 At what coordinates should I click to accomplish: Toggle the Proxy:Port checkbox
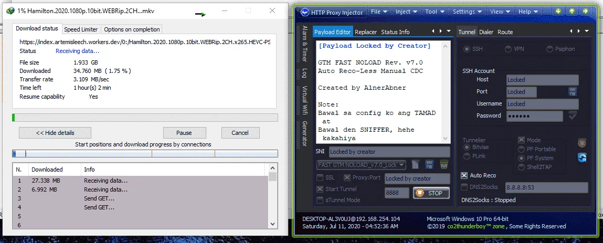click(347, 177)
